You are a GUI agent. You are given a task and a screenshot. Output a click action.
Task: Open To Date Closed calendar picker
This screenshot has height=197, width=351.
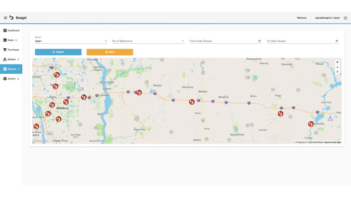click(x=337, y=41)
